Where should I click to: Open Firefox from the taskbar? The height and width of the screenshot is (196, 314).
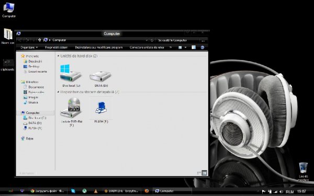pos(147,191)
